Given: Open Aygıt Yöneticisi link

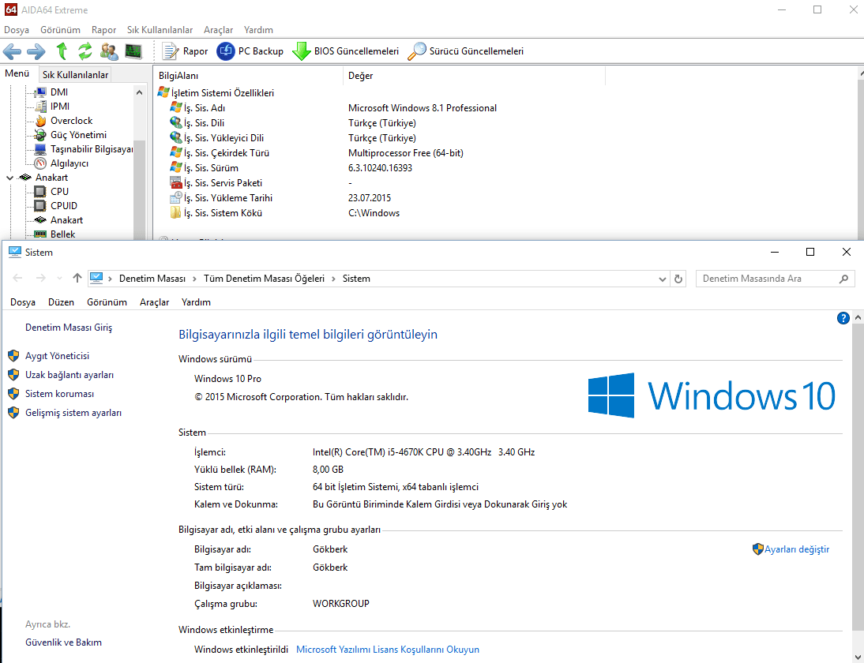Looking at the screenshot, I should pos(57,356).
